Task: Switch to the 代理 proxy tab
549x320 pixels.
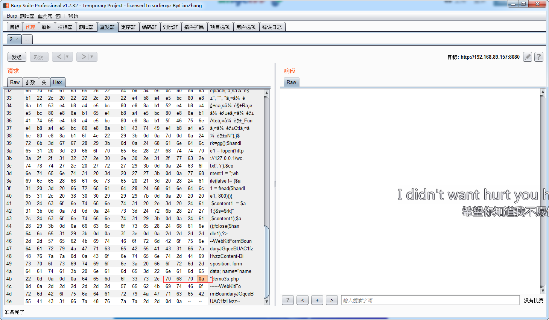Action: coord(30,27)
